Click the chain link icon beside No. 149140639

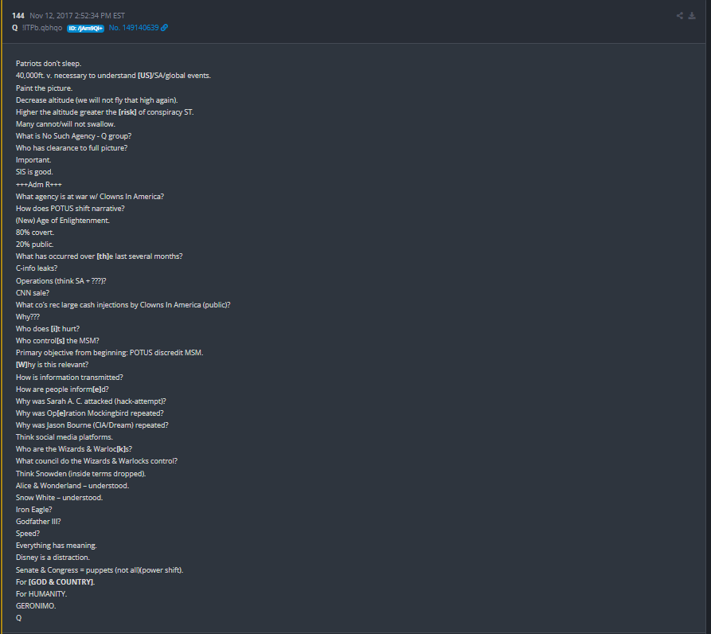[164, 28]
